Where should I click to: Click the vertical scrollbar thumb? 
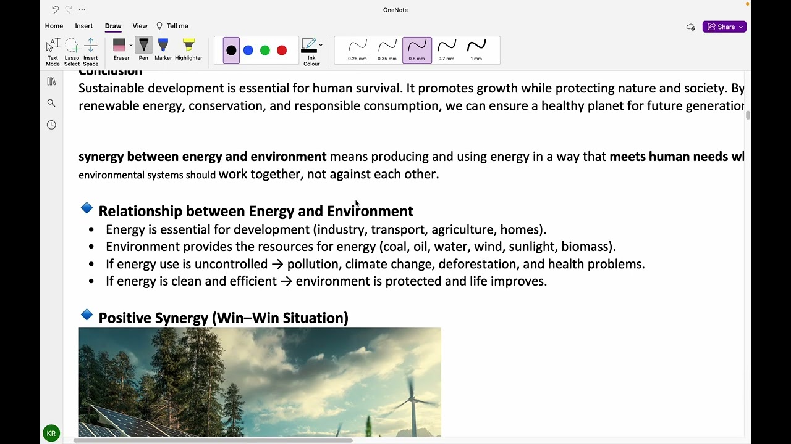tap(748, 115)
